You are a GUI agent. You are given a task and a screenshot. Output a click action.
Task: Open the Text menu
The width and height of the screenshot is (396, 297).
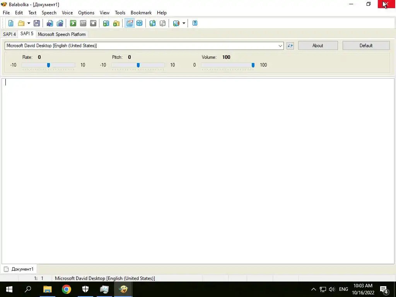click(x=32, y=13)
